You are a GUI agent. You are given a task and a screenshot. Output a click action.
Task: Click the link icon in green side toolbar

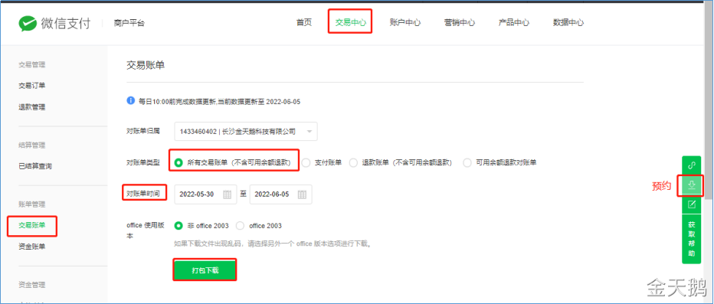click(x=691, y=165)
